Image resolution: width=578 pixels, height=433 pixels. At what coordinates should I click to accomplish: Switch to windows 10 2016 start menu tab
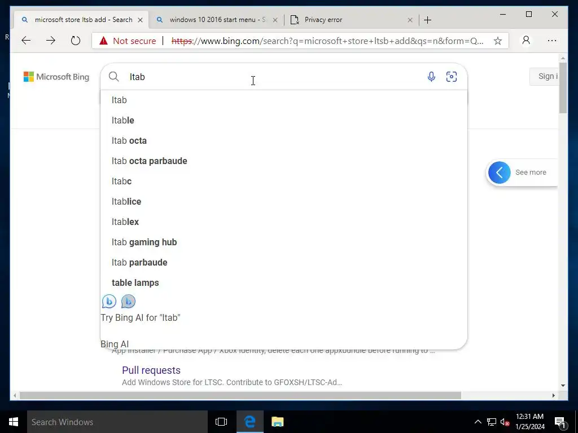pos(217,20)
